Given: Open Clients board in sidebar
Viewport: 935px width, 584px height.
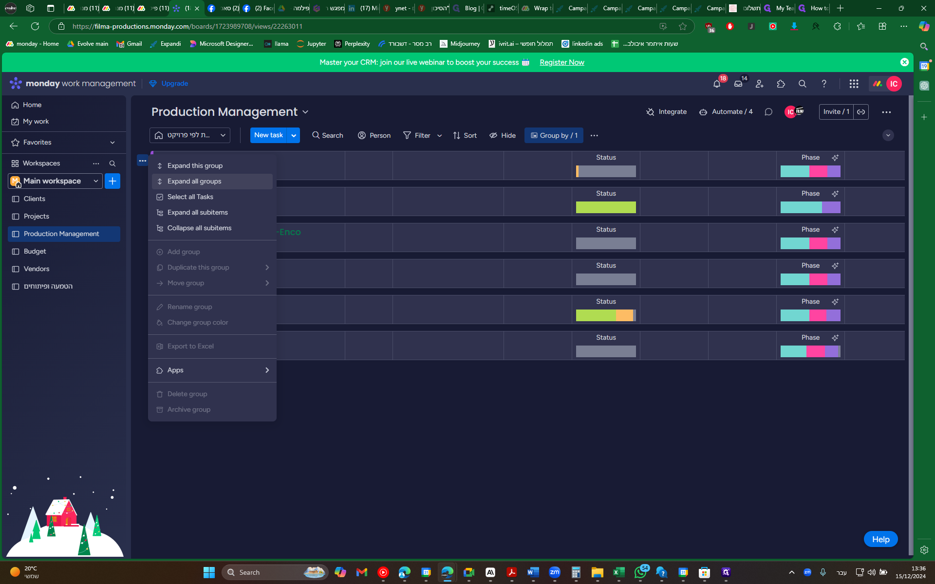Looking at the screenshot, I should [64, 199].
